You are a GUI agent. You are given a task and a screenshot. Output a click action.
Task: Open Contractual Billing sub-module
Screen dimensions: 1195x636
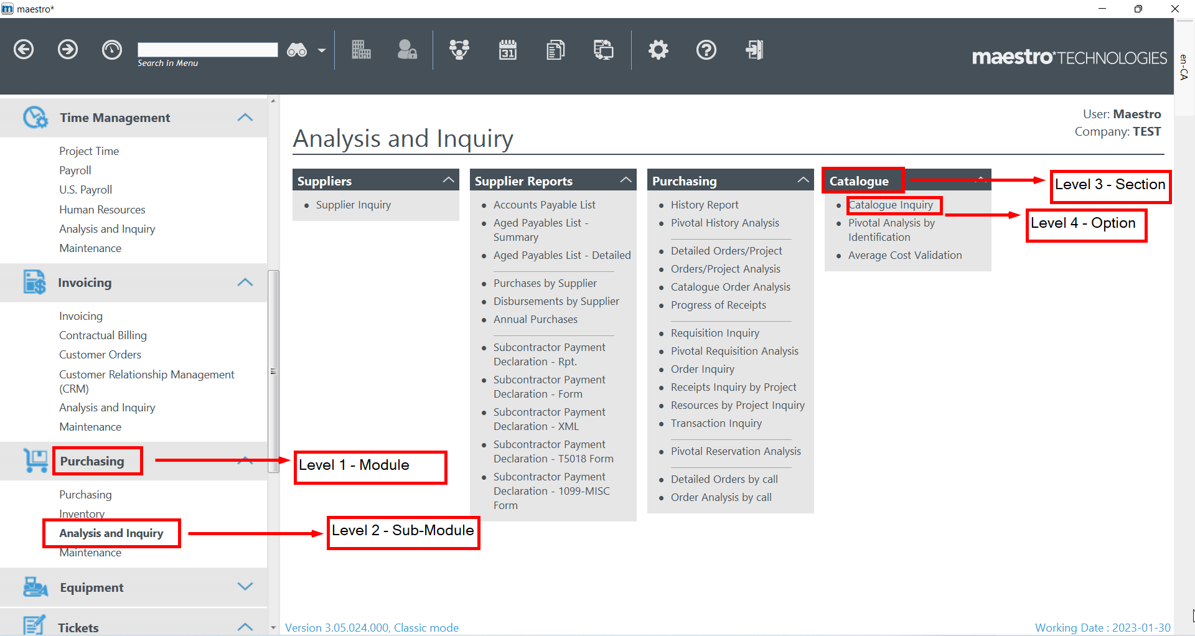coord(103,335)
